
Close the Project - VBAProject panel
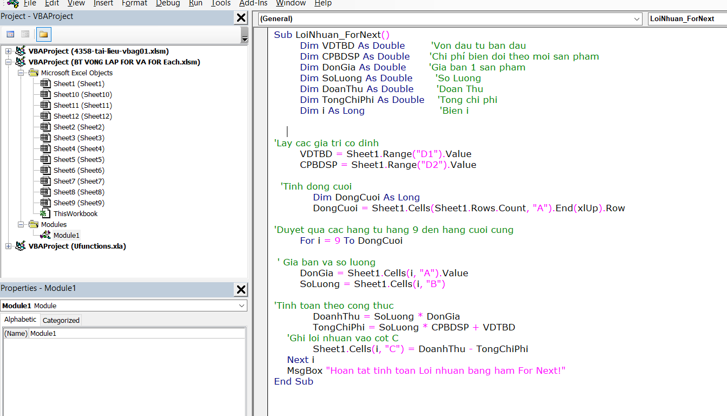click(x=241, y=18)
